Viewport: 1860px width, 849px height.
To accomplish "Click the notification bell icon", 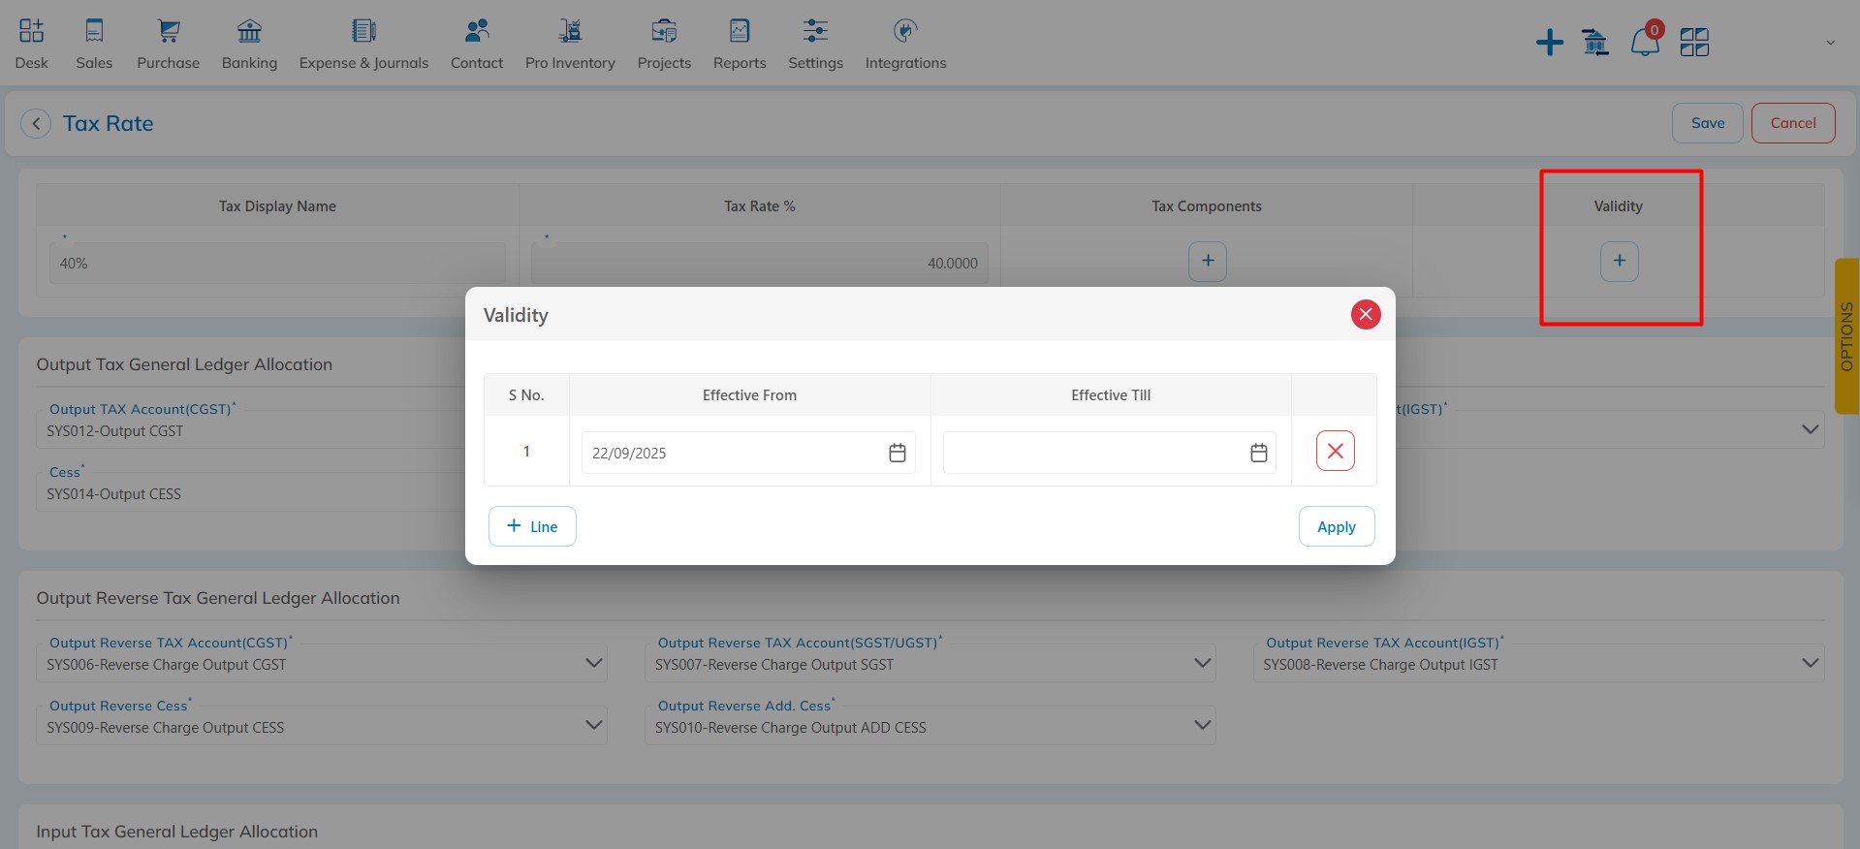I will [1644, 42].
